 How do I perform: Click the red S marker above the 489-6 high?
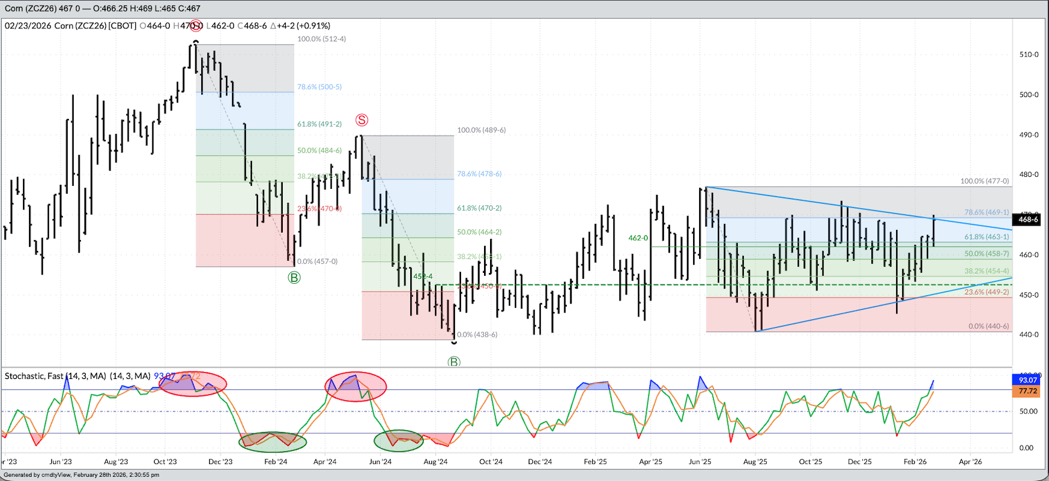click(361, 120)
